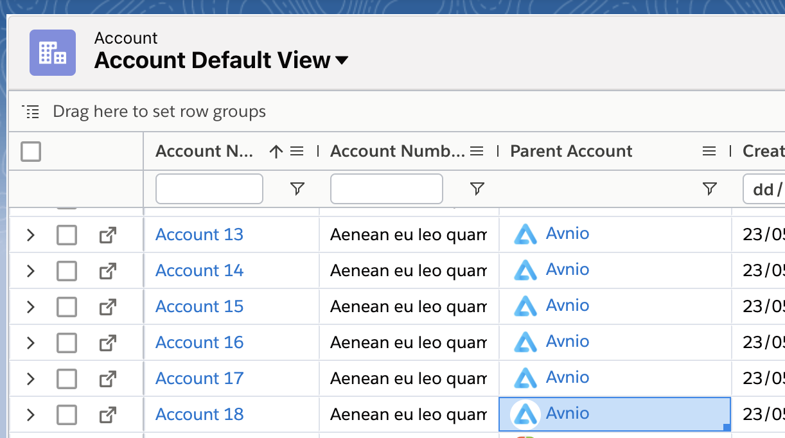Click the filter icon under Account Name column

(x=297, y=189)
